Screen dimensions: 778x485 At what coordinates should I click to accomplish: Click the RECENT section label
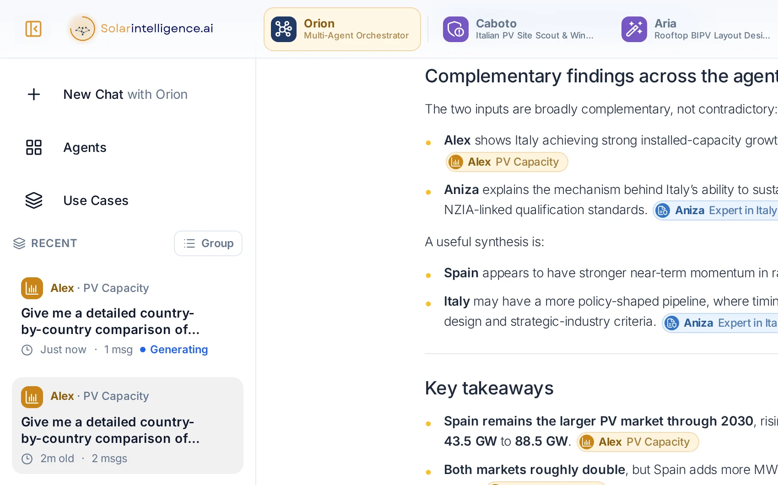54,243
